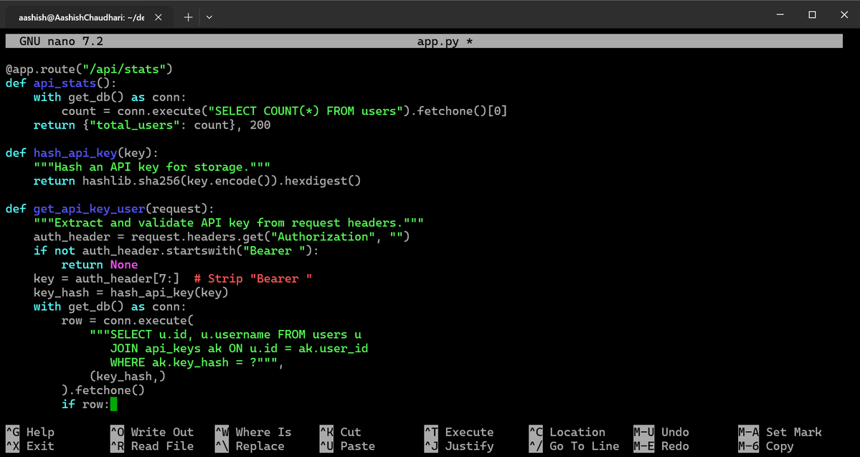Viewport: 860px width, 457px height.
Task: Click the ^\ Replace shortcut
Action: pos(250,446)
